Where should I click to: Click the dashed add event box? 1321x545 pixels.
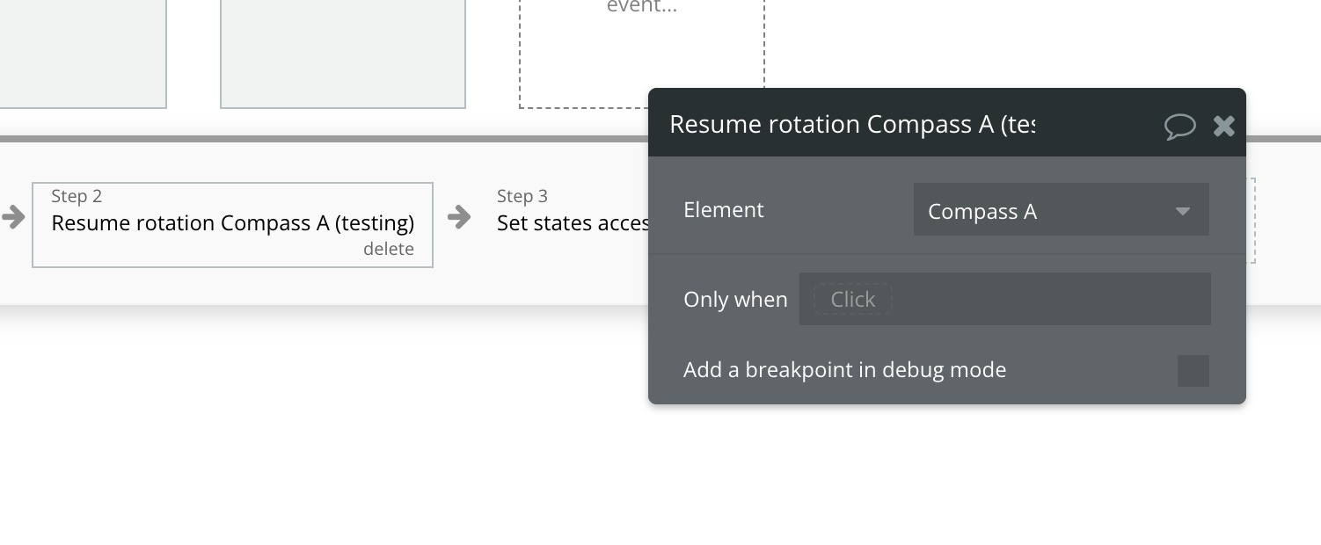point(641,53)
